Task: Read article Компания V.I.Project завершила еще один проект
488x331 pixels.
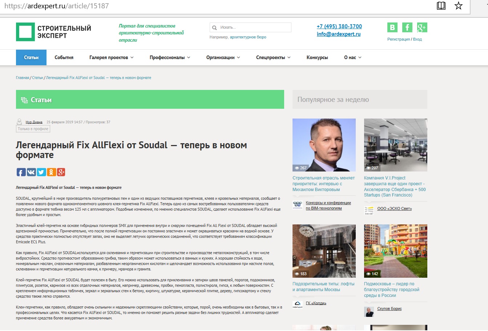Action: [x=395, y=187]
